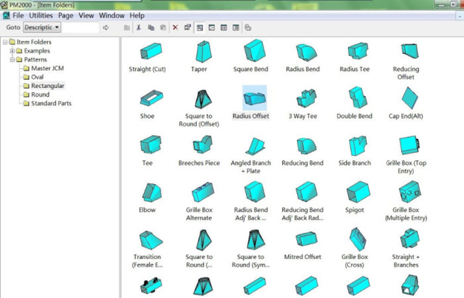464x298 pixels.
Task: Select Square to Round (Offset) pattern
Action: 199,108
